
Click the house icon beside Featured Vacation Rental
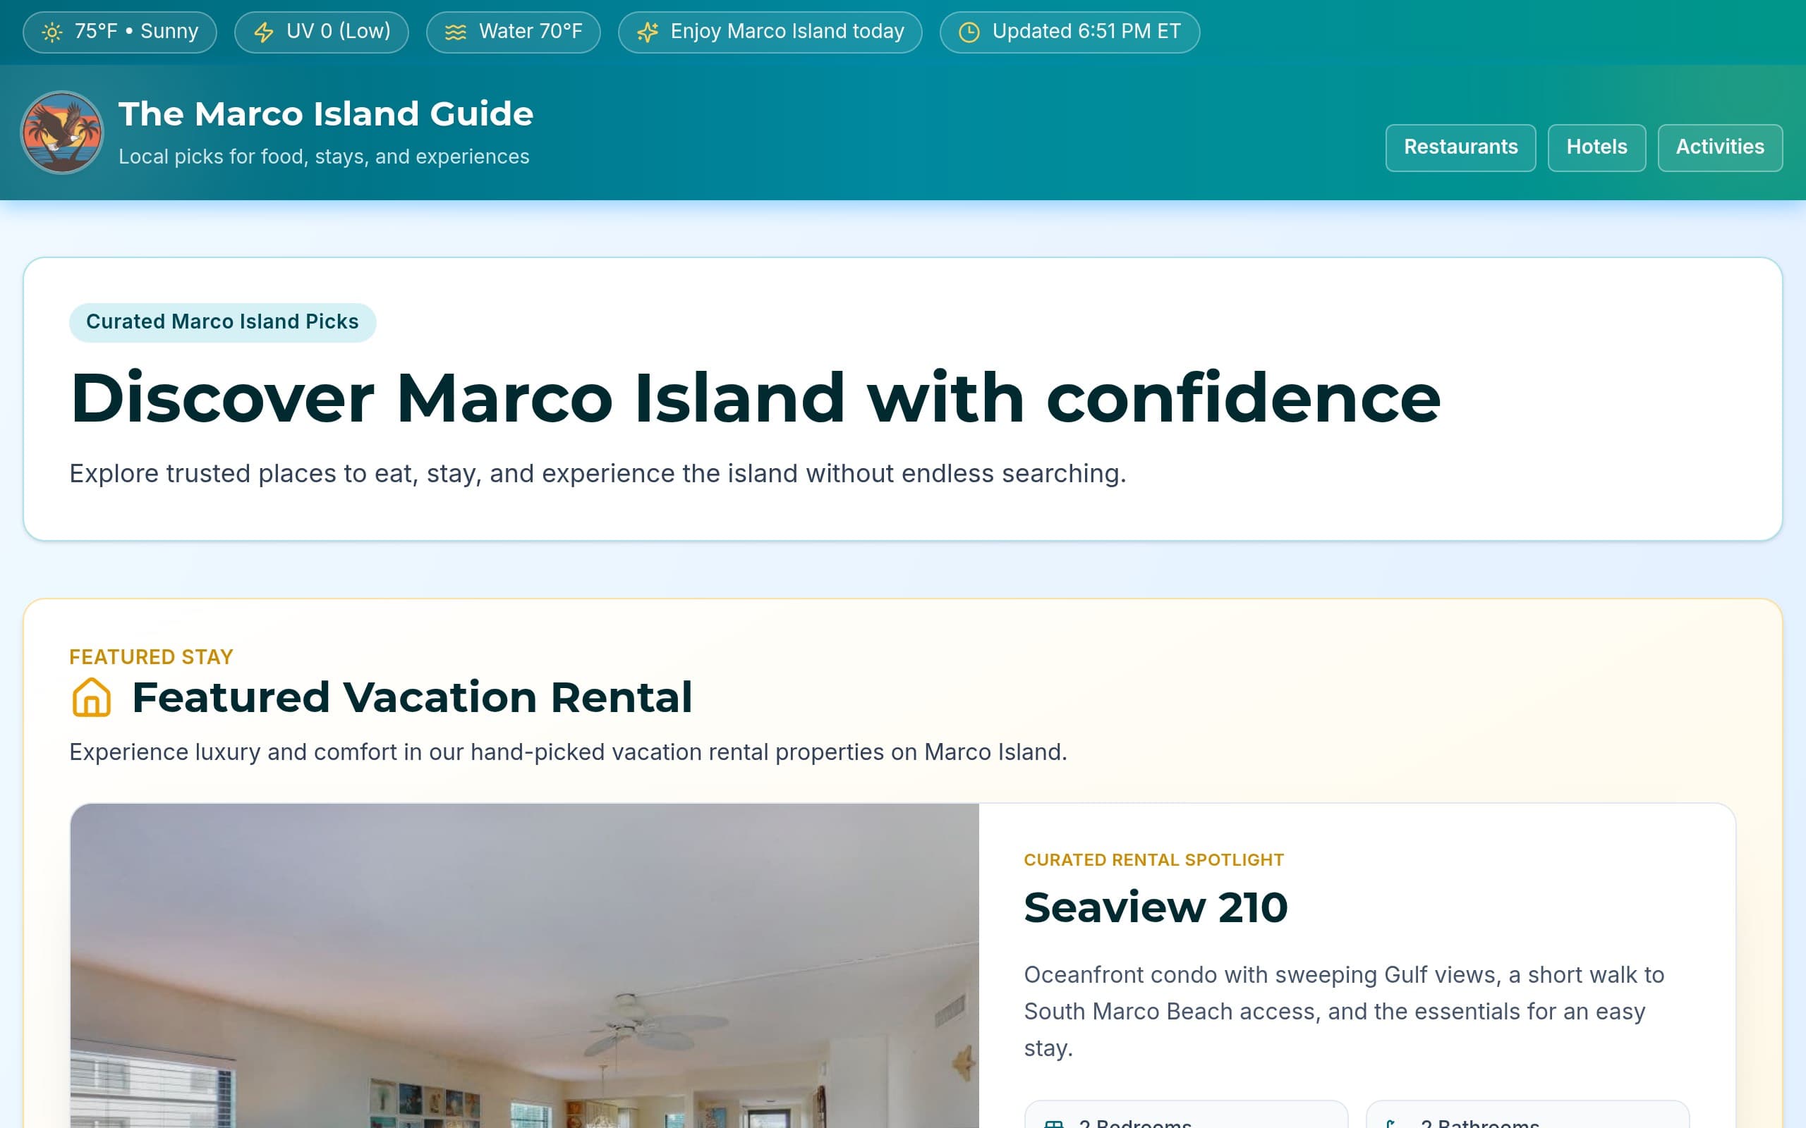click(91, 697)
